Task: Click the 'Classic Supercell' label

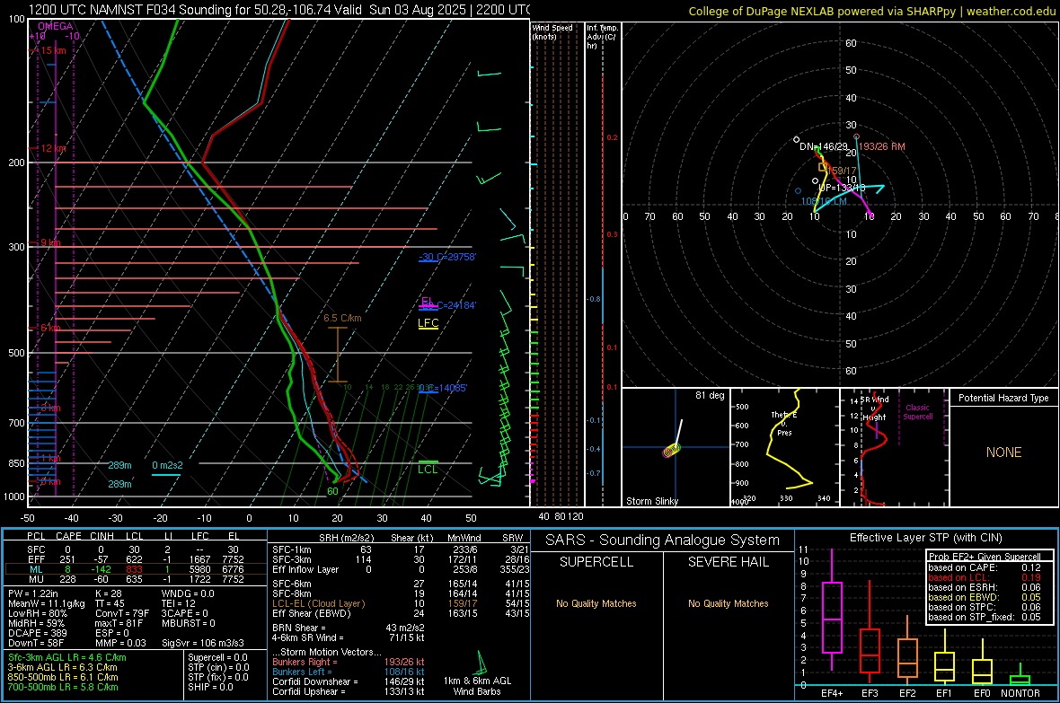Action: tap(917, 412)
